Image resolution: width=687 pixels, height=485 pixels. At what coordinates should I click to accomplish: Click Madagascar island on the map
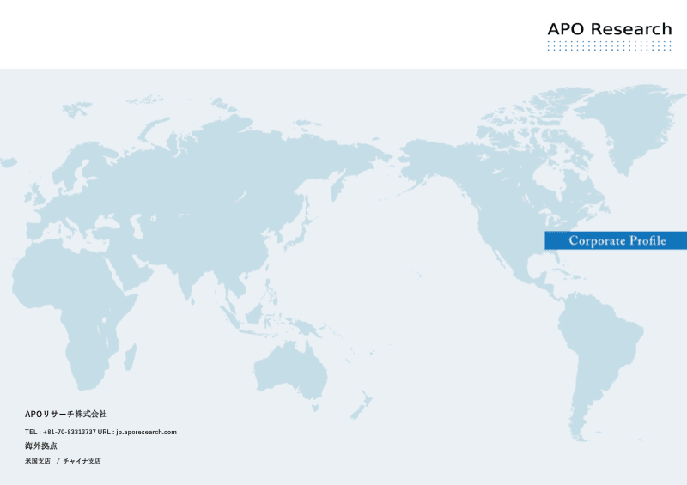(x=131, y=356)
